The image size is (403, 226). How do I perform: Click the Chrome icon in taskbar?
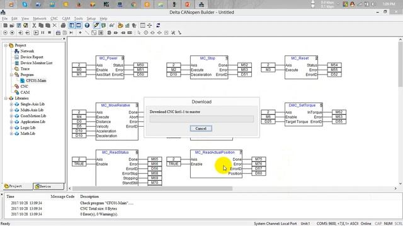click(133, 4)
